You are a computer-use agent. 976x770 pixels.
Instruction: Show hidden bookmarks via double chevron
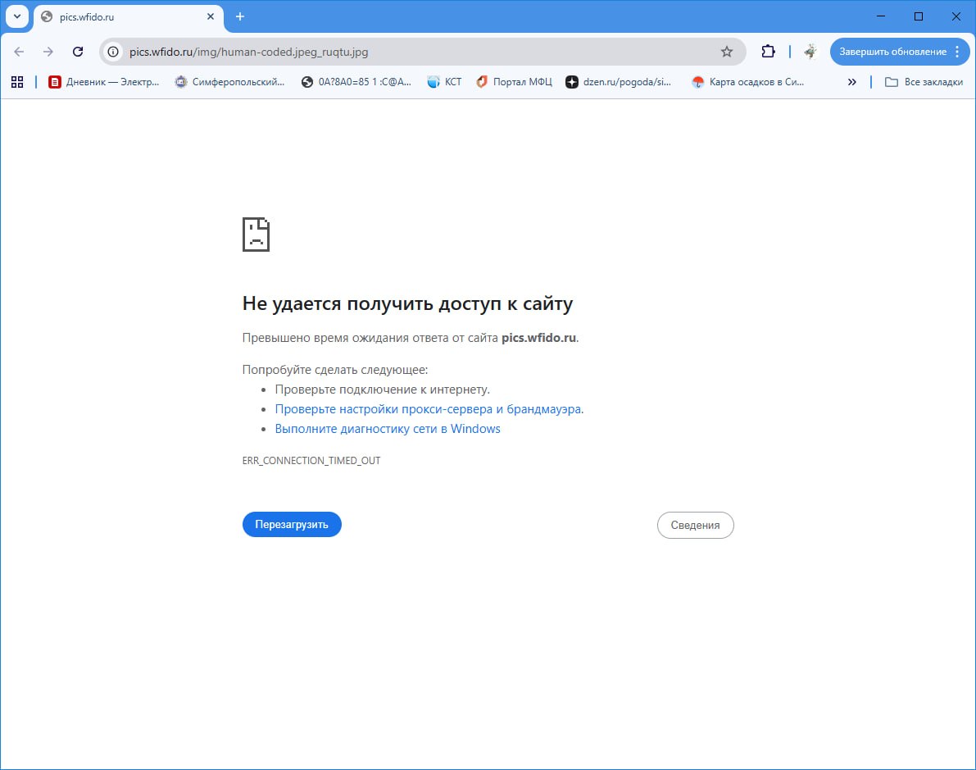click(852, 82)
